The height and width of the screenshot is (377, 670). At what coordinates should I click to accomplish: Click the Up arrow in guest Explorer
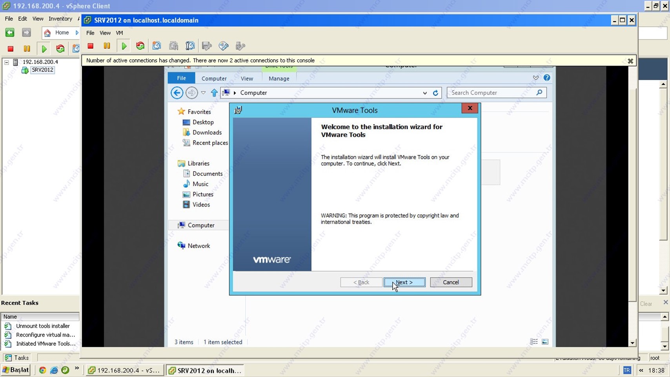coord(214,93)
